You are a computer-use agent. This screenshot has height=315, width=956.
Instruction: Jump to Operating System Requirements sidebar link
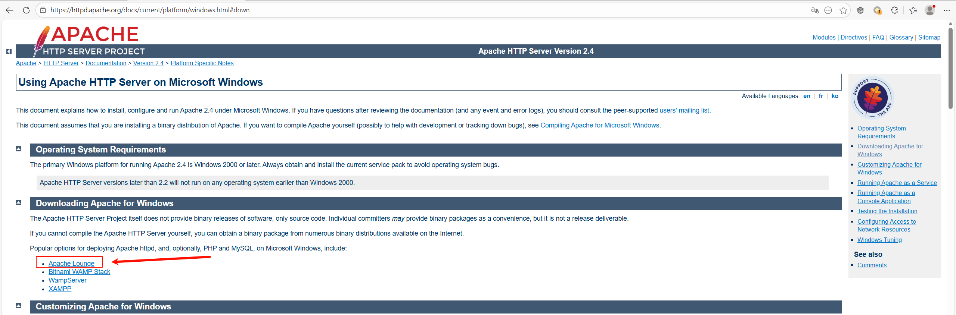click(x=881, y=132)
